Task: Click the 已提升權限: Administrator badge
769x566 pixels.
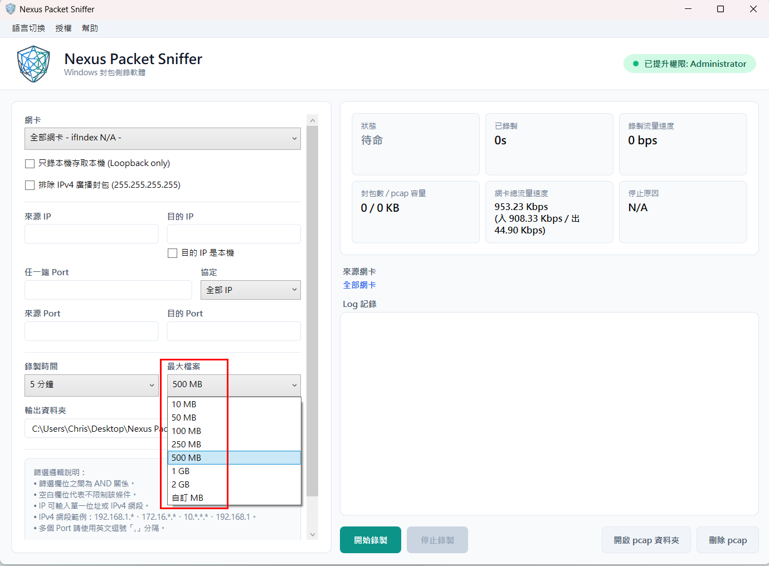Action: click(x=690, y=64)
